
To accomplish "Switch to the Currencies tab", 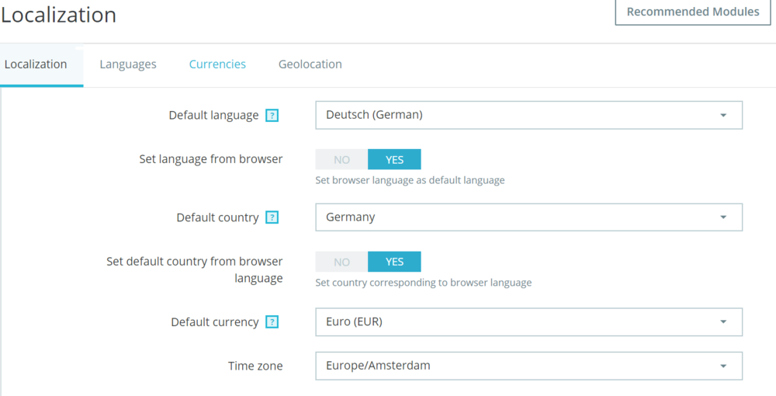I will click(x=217, y=64).
